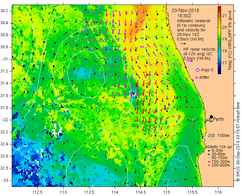Click the '150-300m' depth range label
The image size is (242, 196).
(x=221, y=162)
